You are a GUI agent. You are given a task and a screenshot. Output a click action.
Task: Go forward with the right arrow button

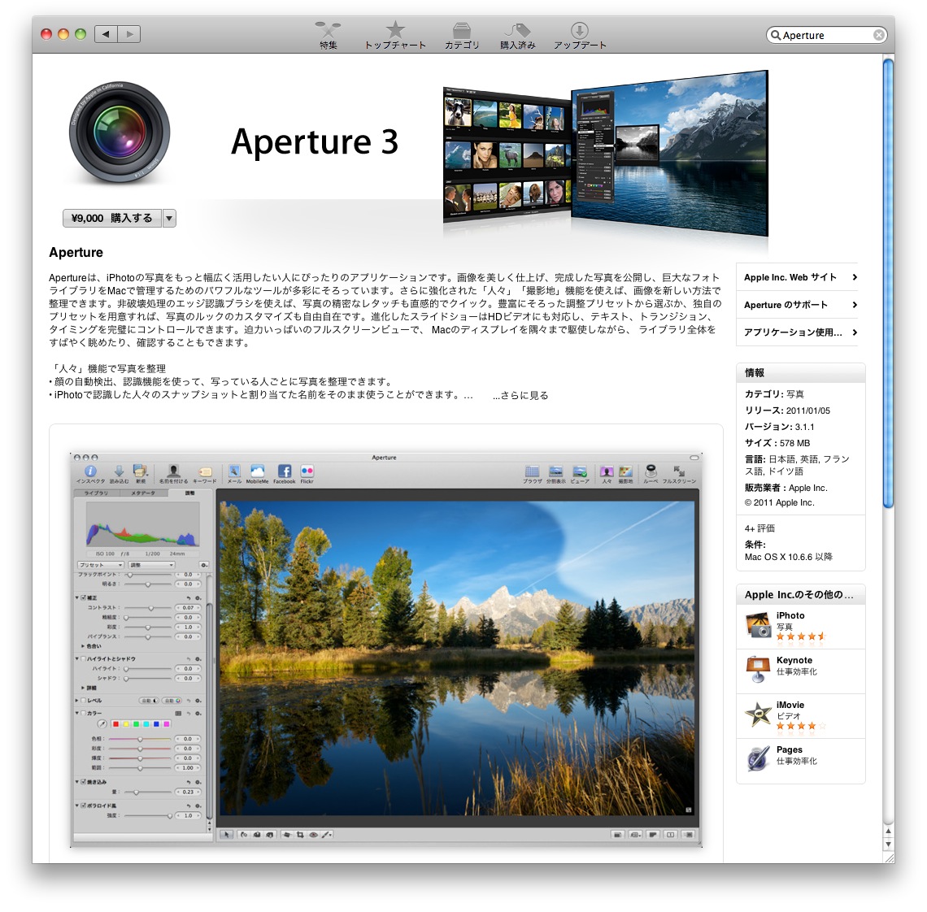pyautogui.click(x=129, y=34)
